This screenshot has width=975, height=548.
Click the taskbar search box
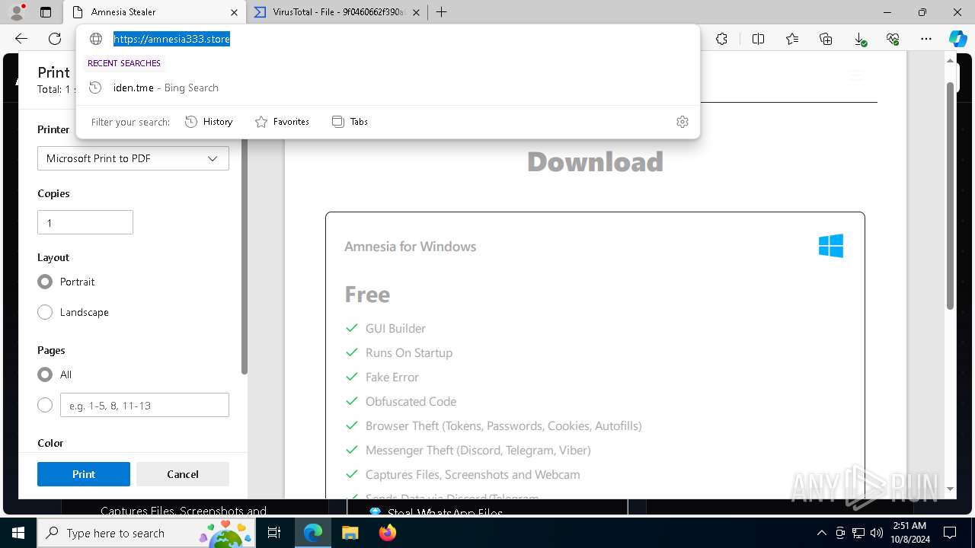point(148,533)
